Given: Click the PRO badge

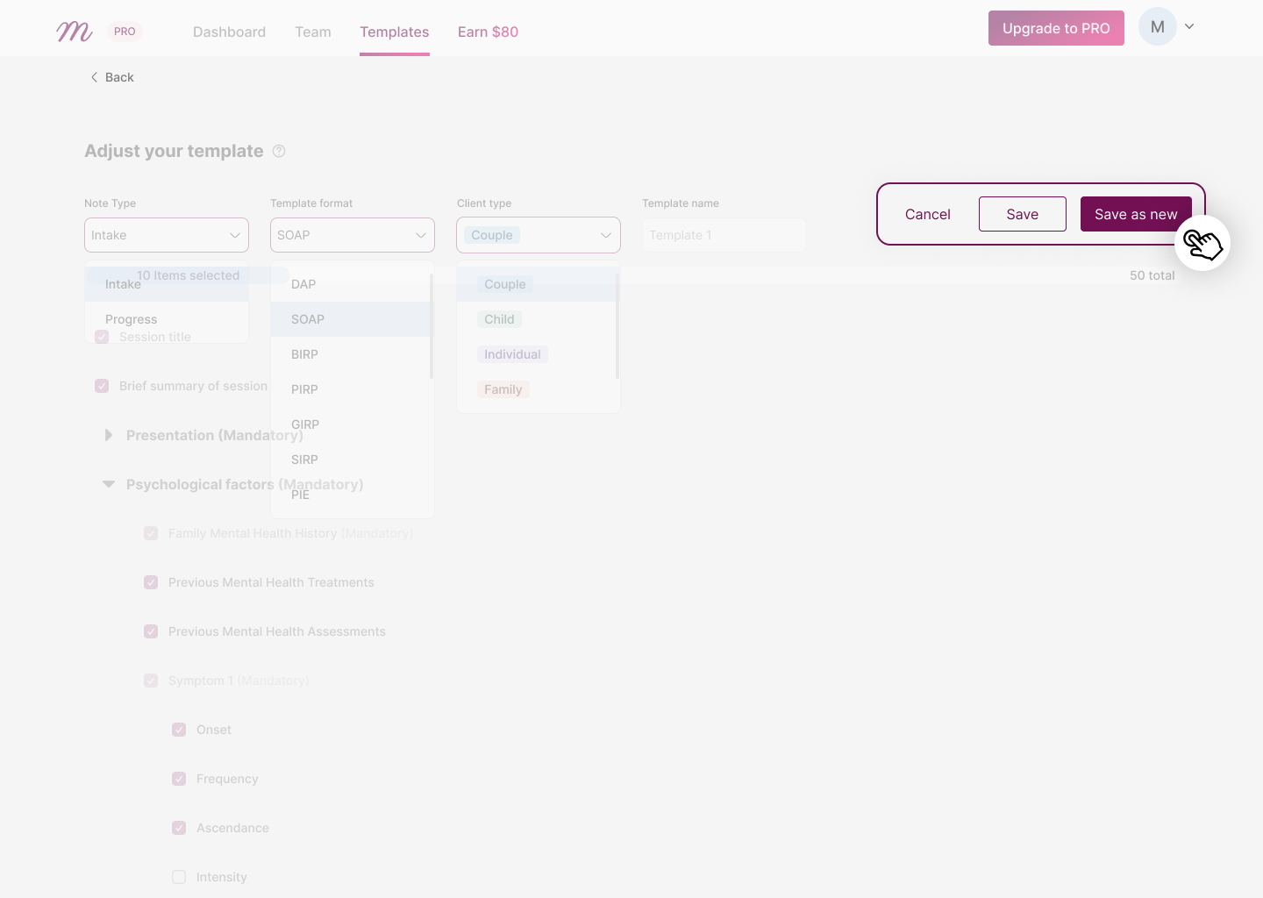Looking at the screenshot, I should (125, 32).
